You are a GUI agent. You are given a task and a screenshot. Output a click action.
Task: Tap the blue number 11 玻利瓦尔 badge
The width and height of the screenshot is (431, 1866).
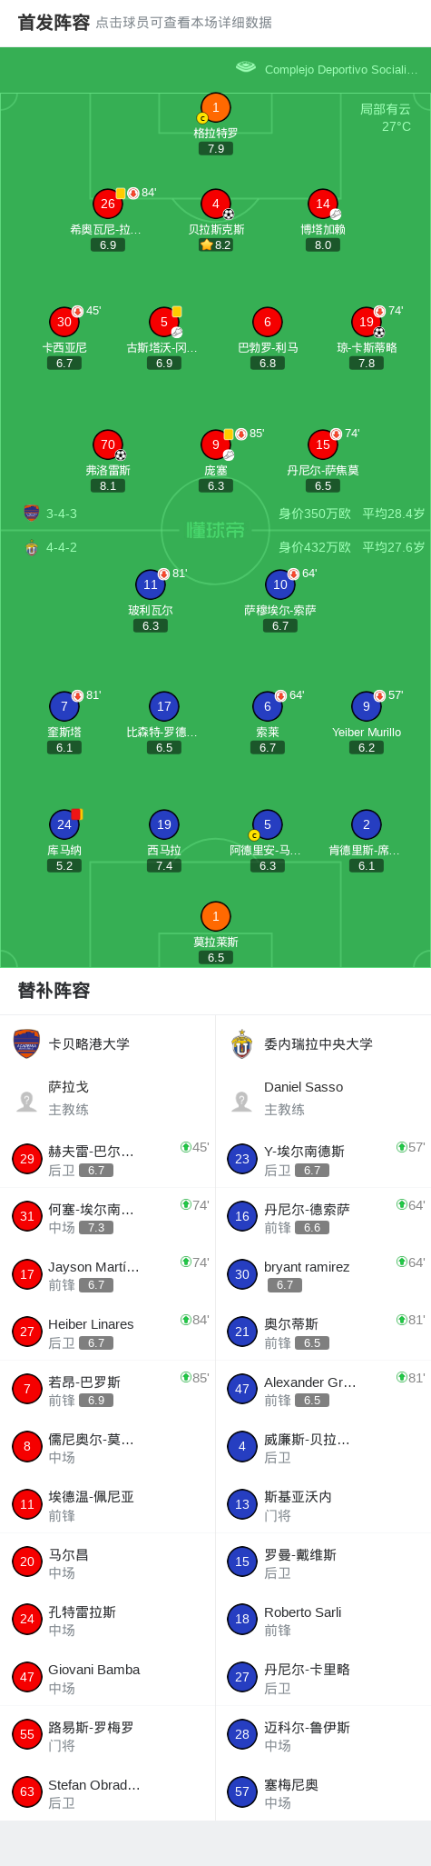coord(151,584)
